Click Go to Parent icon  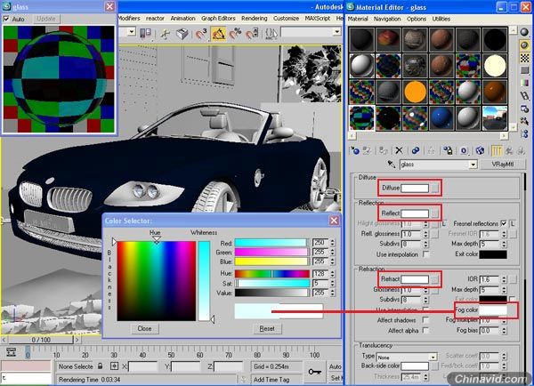point(509,150)
